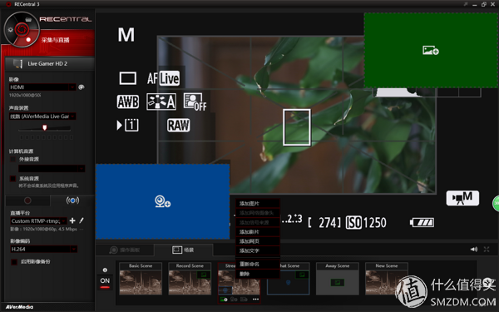Viewport: 499px width, 312px height.
Task: Add image in the green overlay placeholder
Action: pos(431,50)
